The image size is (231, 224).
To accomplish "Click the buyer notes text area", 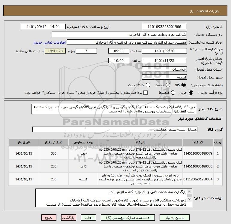I will 114,198.
